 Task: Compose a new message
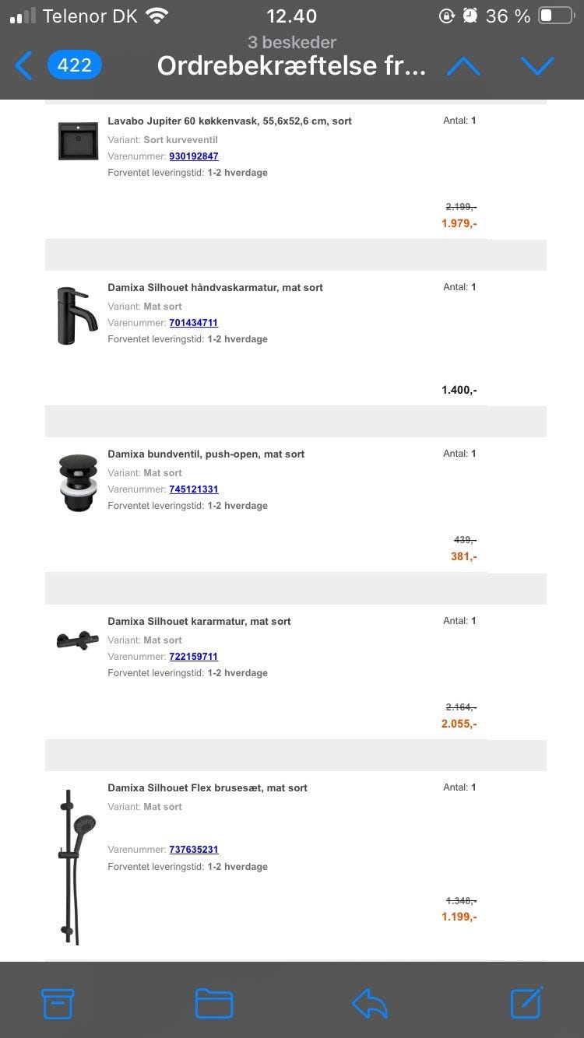tap(526, 1002)
